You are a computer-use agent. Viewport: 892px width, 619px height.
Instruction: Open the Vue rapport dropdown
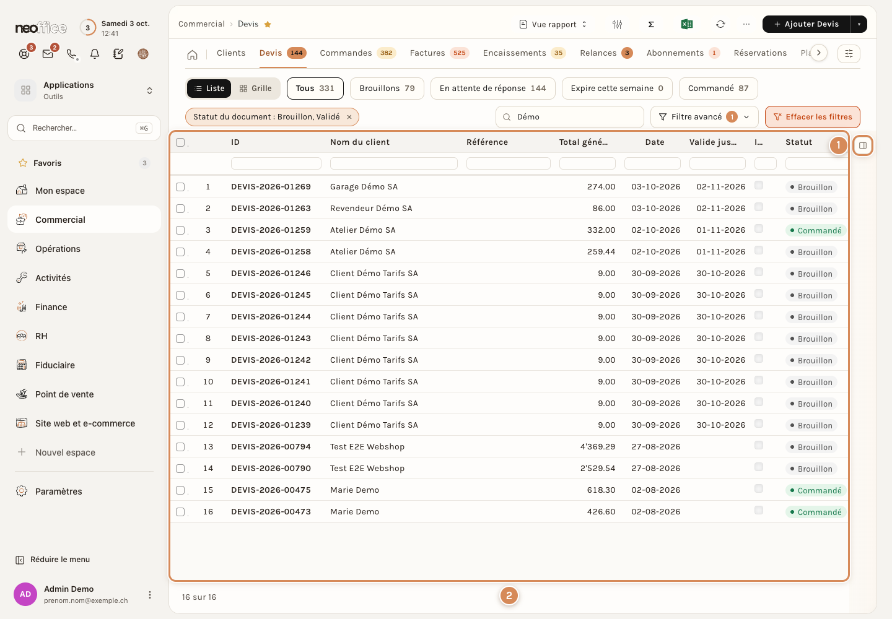pyautogui.click(x=553, y=24)
